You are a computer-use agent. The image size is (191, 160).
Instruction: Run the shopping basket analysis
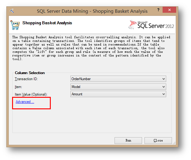coord(128,140)
